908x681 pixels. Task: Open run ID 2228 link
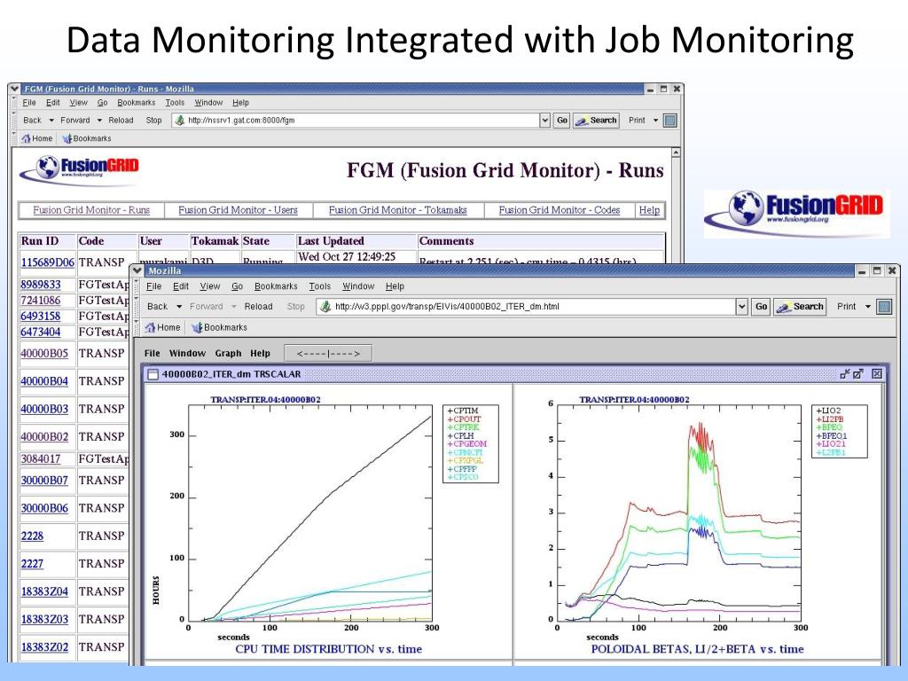pyautogui.click(x=33, y=536)
